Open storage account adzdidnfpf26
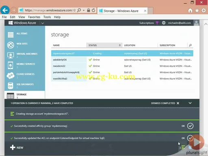The width and height of the screenshot is (208, 156). 60,60
